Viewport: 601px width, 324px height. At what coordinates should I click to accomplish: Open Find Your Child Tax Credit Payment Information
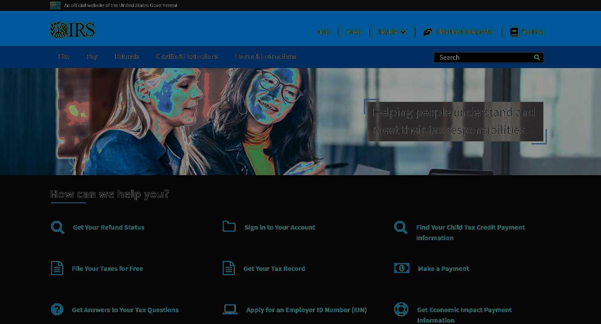pyautogui.click(x=471, y=233)
